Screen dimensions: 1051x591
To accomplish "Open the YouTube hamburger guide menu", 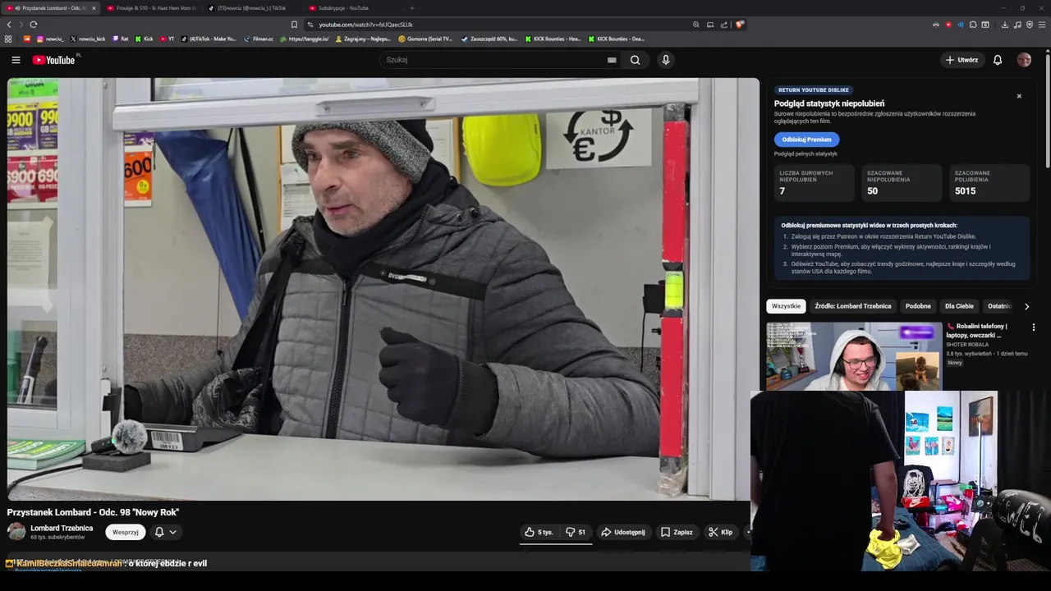I will point(16,60).
